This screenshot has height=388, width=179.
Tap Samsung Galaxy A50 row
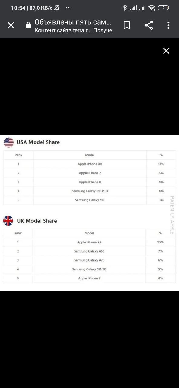click(89, 251)
